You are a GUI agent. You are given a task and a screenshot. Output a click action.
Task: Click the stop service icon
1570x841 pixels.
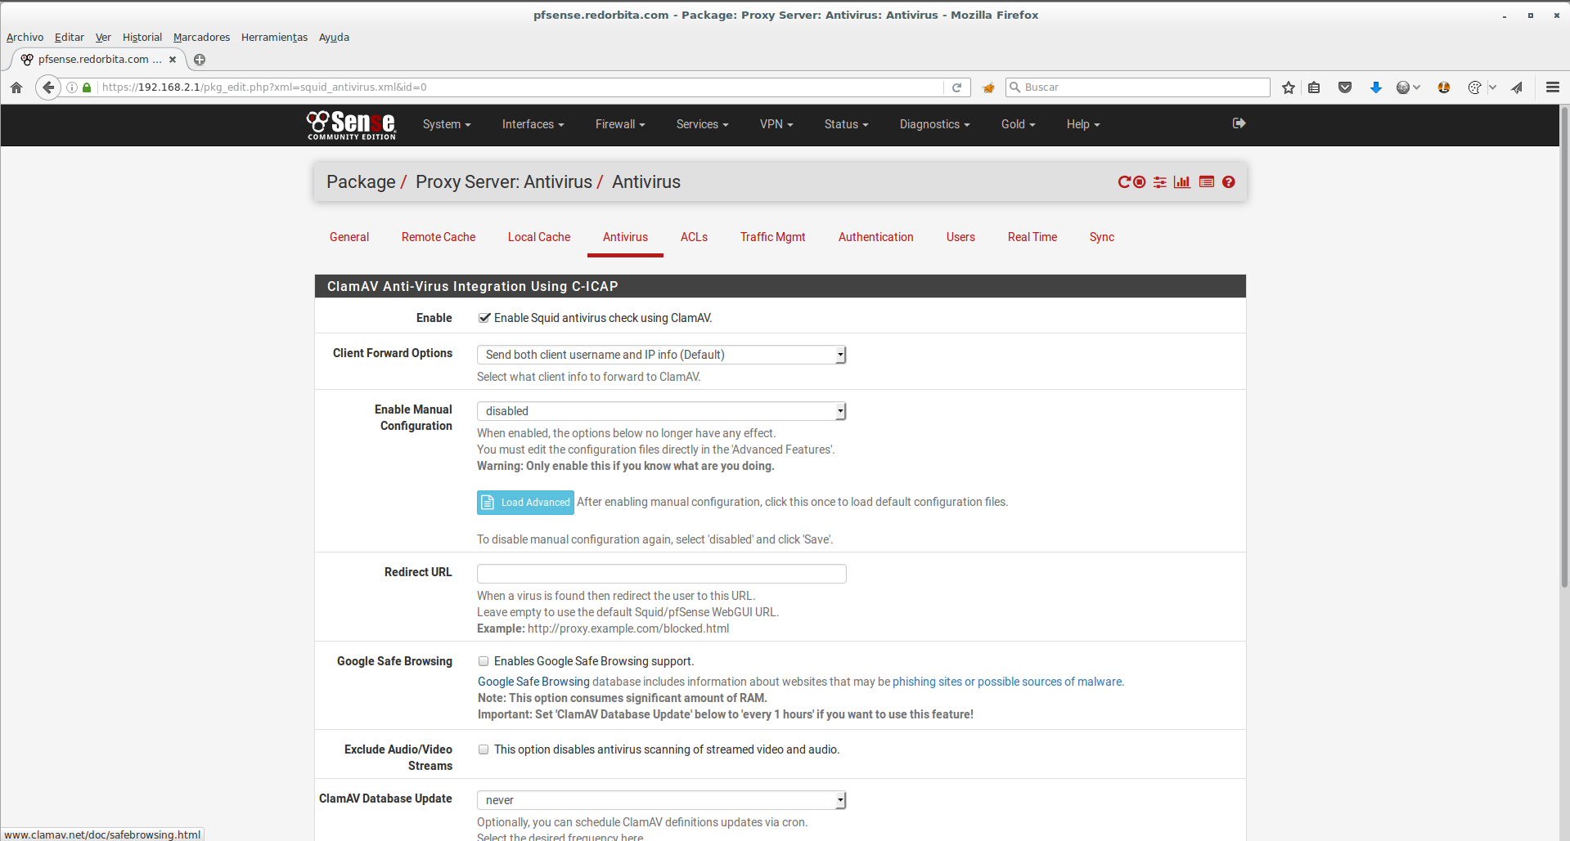(x=1140, y=182)
